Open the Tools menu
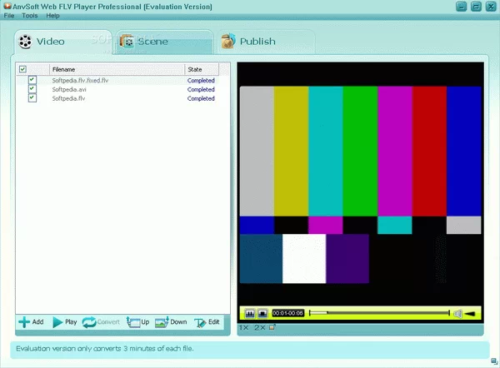Screen dimensions: 500x368 tap(30, 16)
